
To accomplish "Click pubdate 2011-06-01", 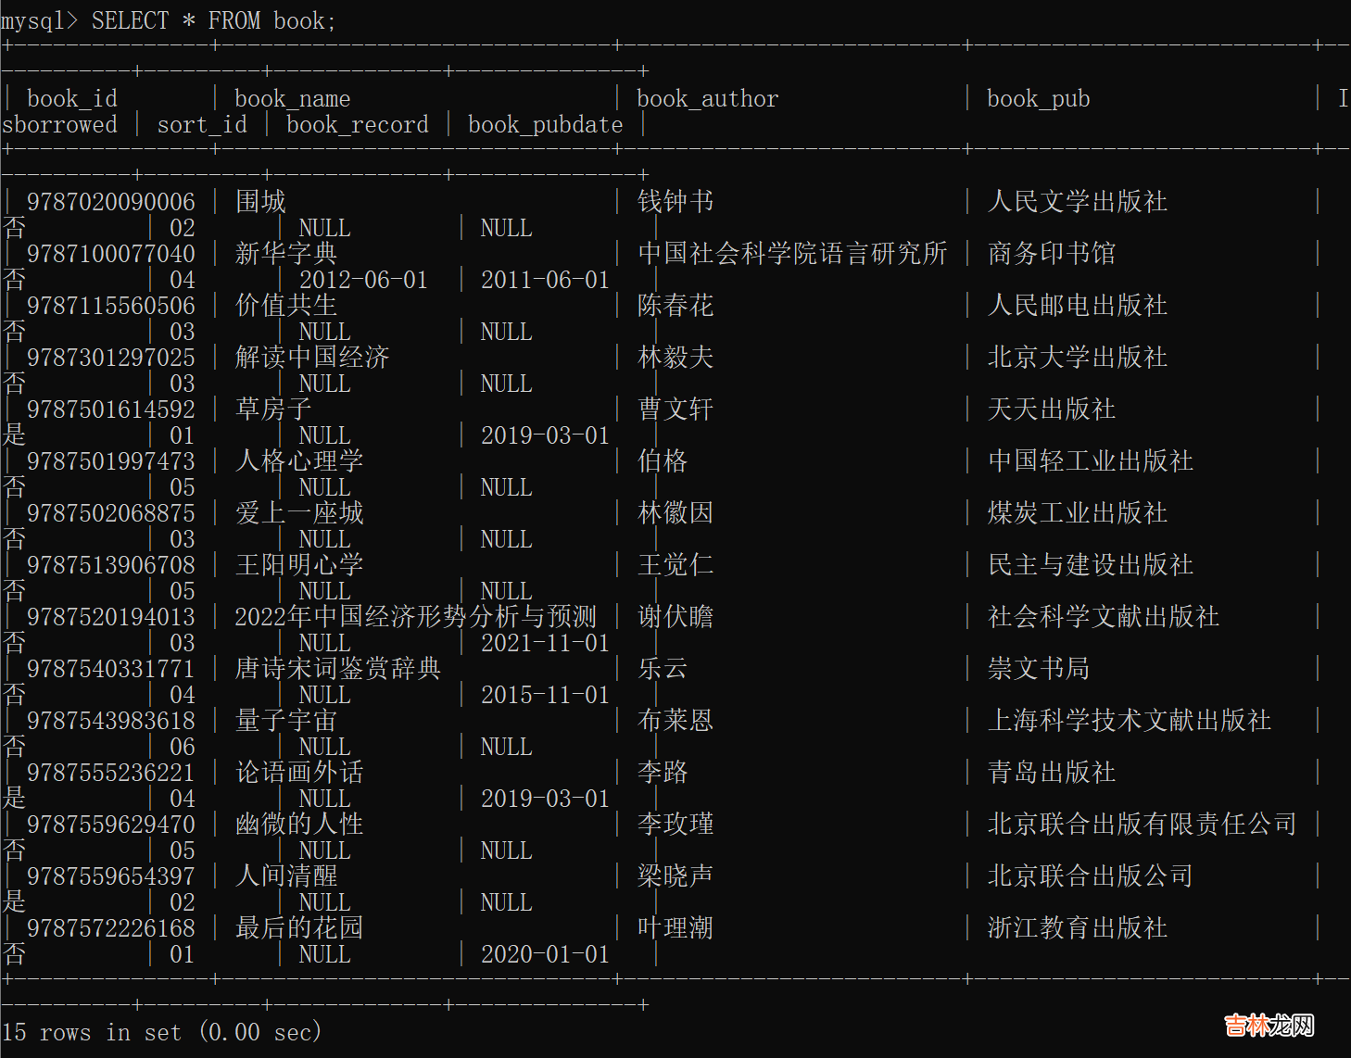I will coord(545,280).
